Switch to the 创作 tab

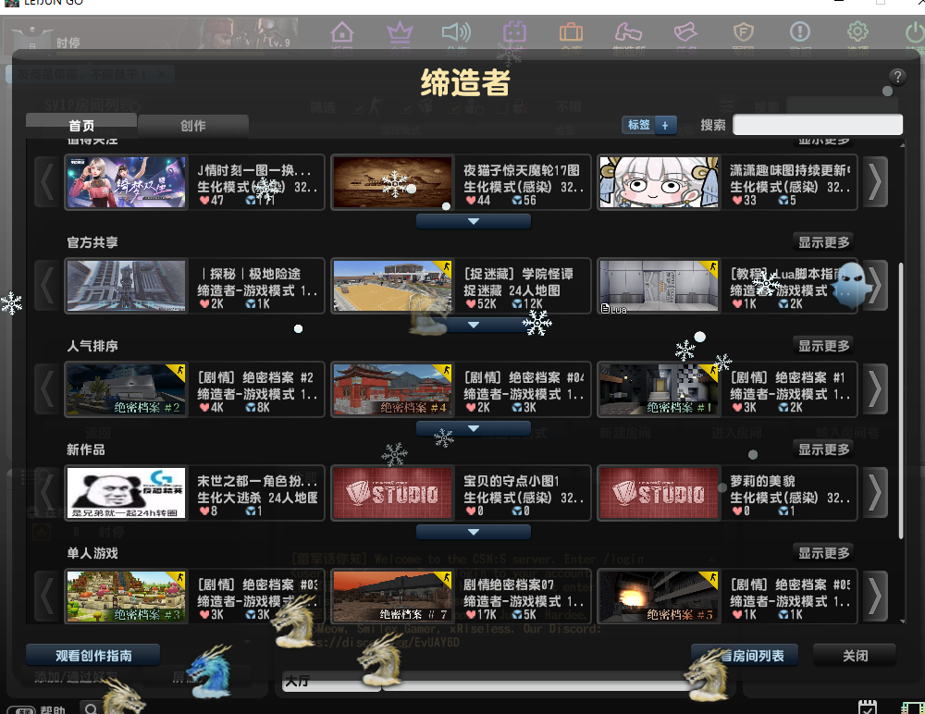click(x=193, y=126)
